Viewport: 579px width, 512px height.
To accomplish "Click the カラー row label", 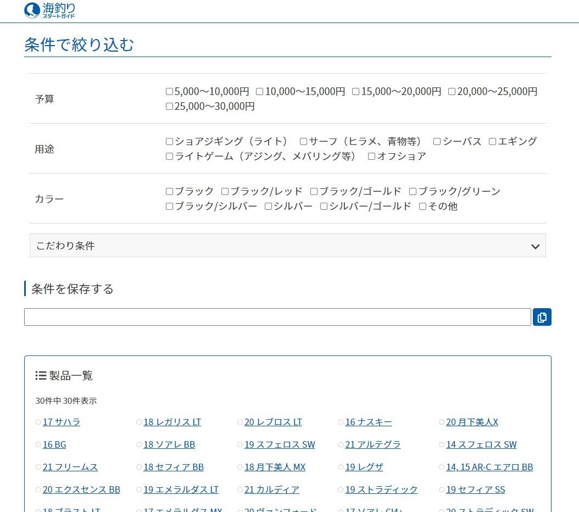I will click(49, 199).
